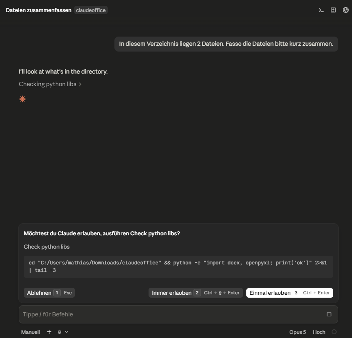This screenshot has height=338, width=352.
Task: Click the permission question heading Möchtest du Claude erlauben
Action: click(x=102, y=234)
